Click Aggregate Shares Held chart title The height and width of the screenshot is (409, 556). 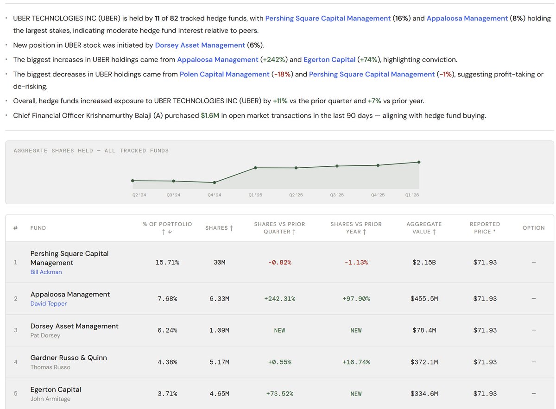click(91, 151)
